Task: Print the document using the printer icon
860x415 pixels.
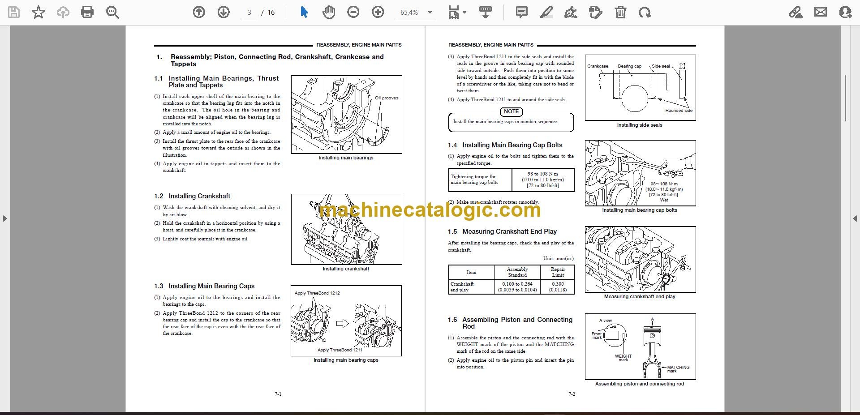Action: [x=87, y=13]
